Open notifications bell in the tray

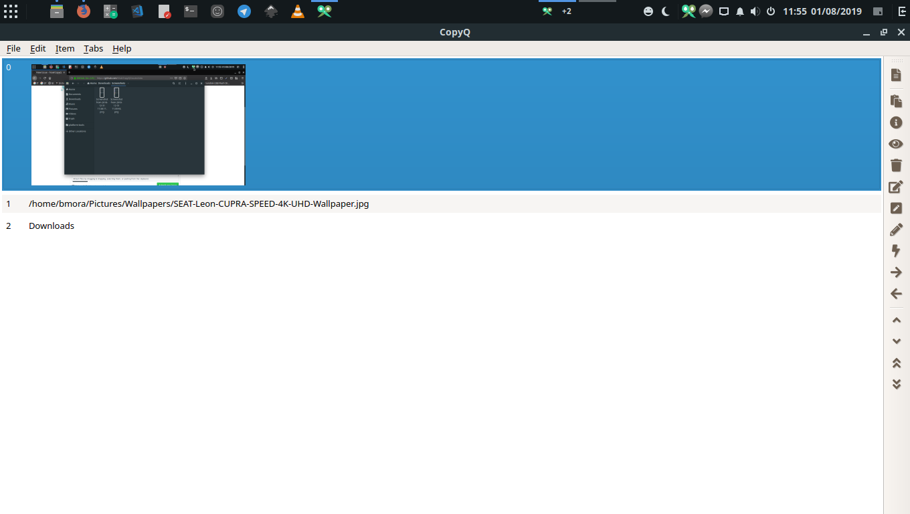tap(740, 11)
